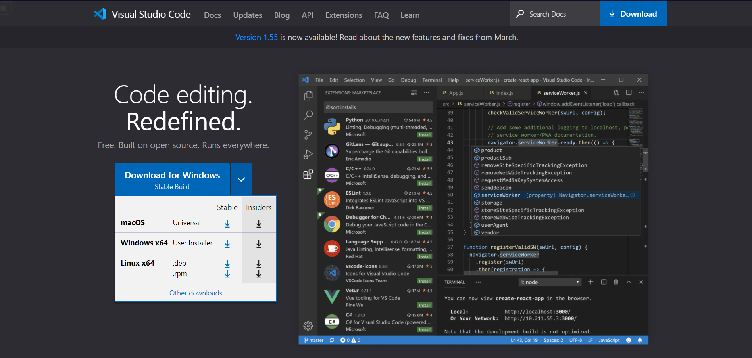This screenshot has width=752, height=358.
Task: Click the errors and warnings status indicator
Action: [350, 340]
